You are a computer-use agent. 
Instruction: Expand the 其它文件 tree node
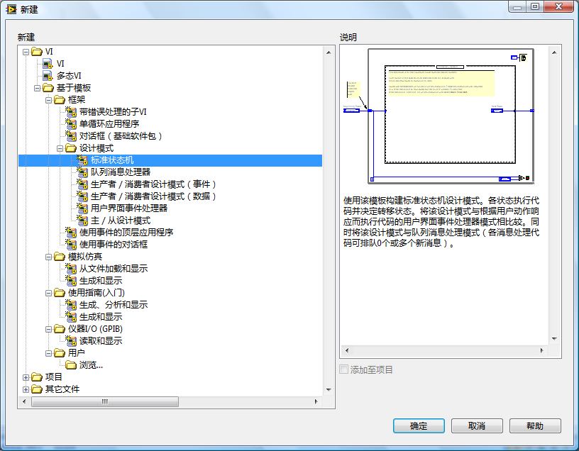coord(26,389)
